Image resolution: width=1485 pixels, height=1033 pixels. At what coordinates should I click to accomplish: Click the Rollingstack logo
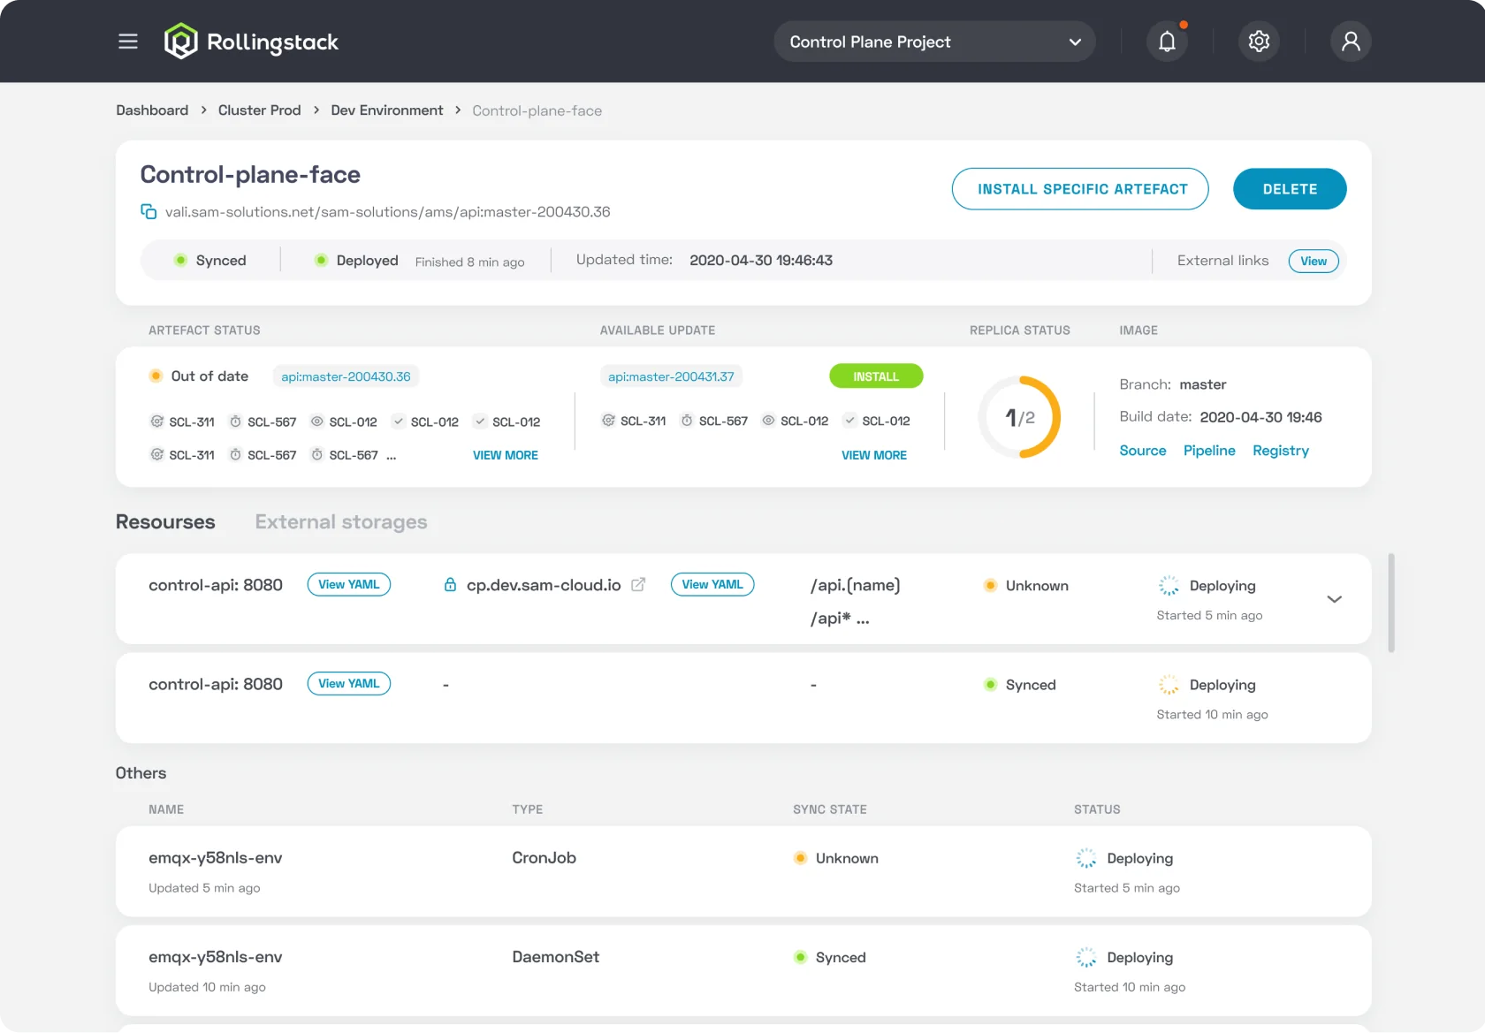(x=251, y=42)
